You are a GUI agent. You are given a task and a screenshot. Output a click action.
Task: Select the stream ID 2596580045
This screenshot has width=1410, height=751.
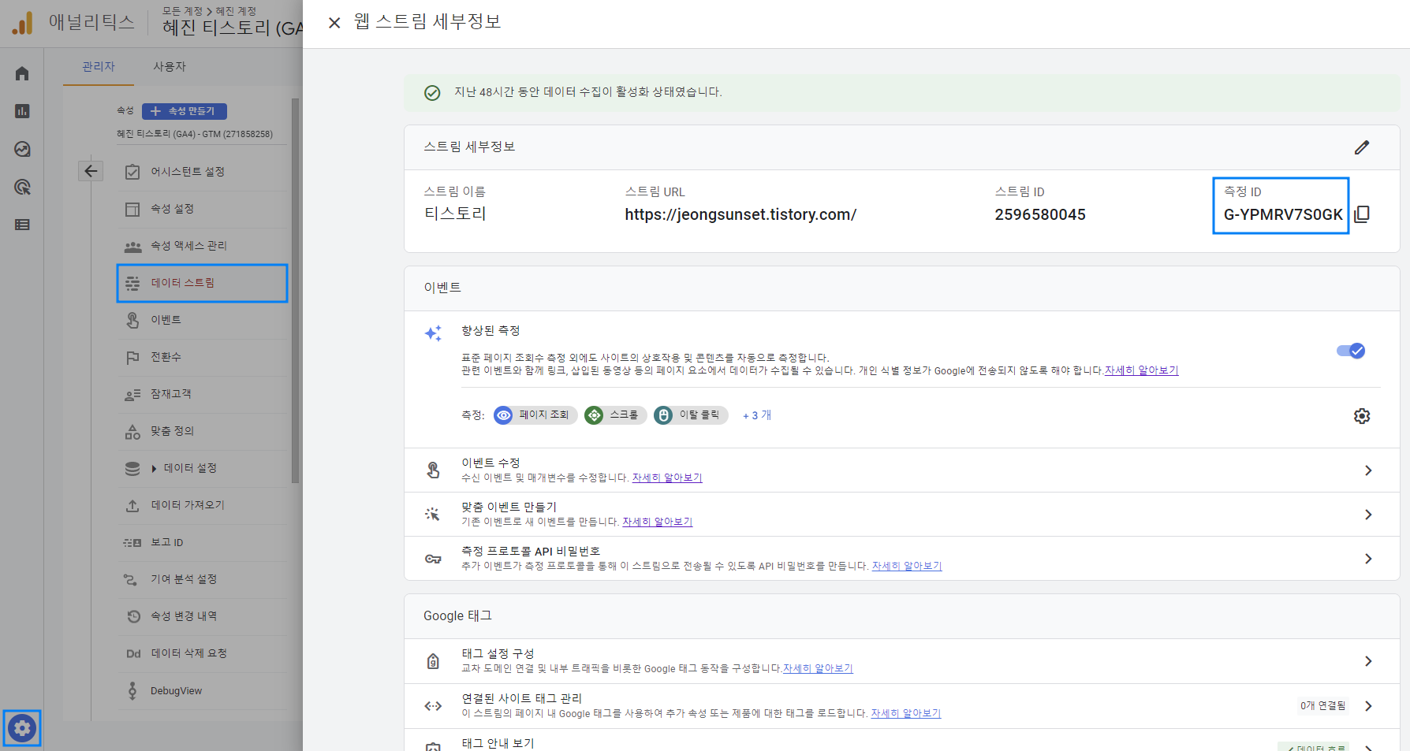coord(1040,214)
